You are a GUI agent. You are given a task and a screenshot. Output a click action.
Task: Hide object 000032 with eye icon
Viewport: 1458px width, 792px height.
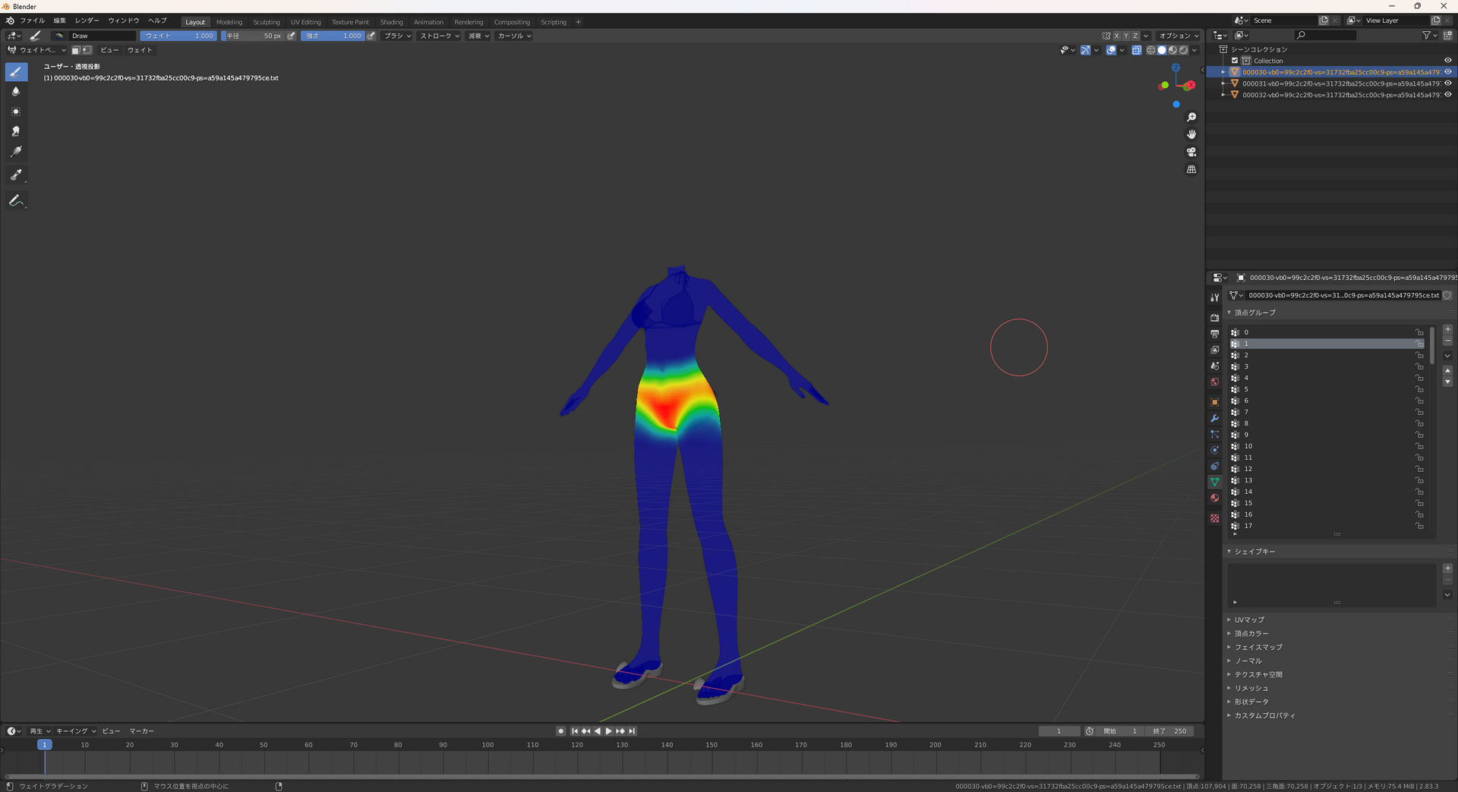point(1447,95)
